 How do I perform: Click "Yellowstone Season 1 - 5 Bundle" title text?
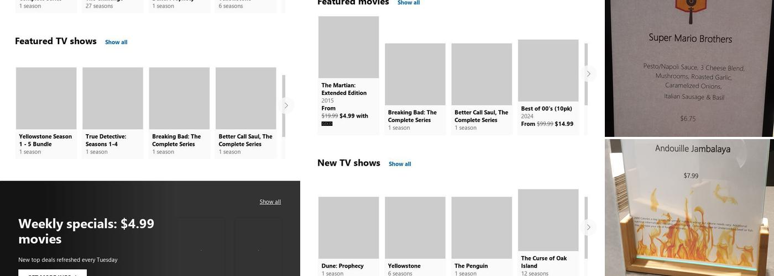(45, 140)
